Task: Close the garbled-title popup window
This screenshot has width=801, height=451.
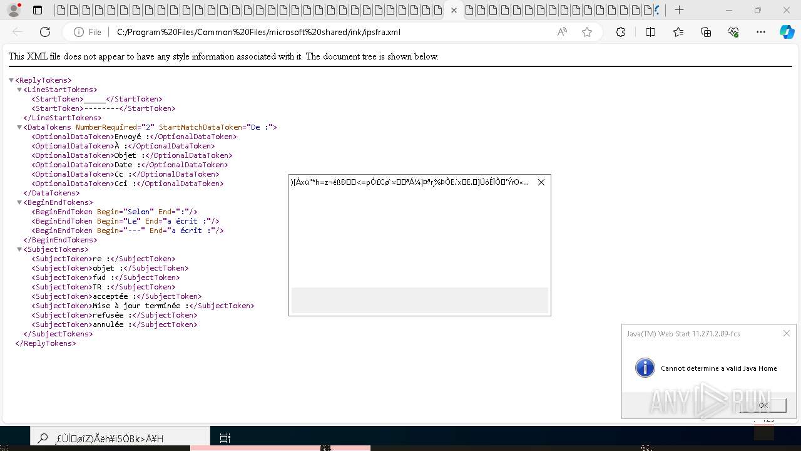Action: click(x=541, y=182)
